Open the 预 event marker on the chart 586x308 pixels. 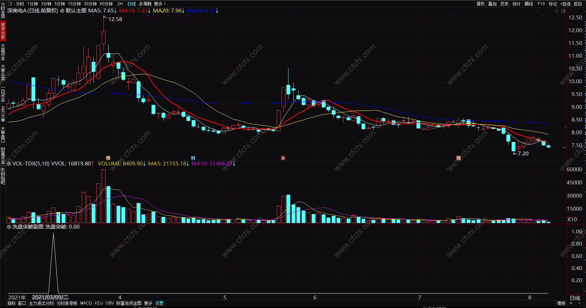tap(458, 158)
